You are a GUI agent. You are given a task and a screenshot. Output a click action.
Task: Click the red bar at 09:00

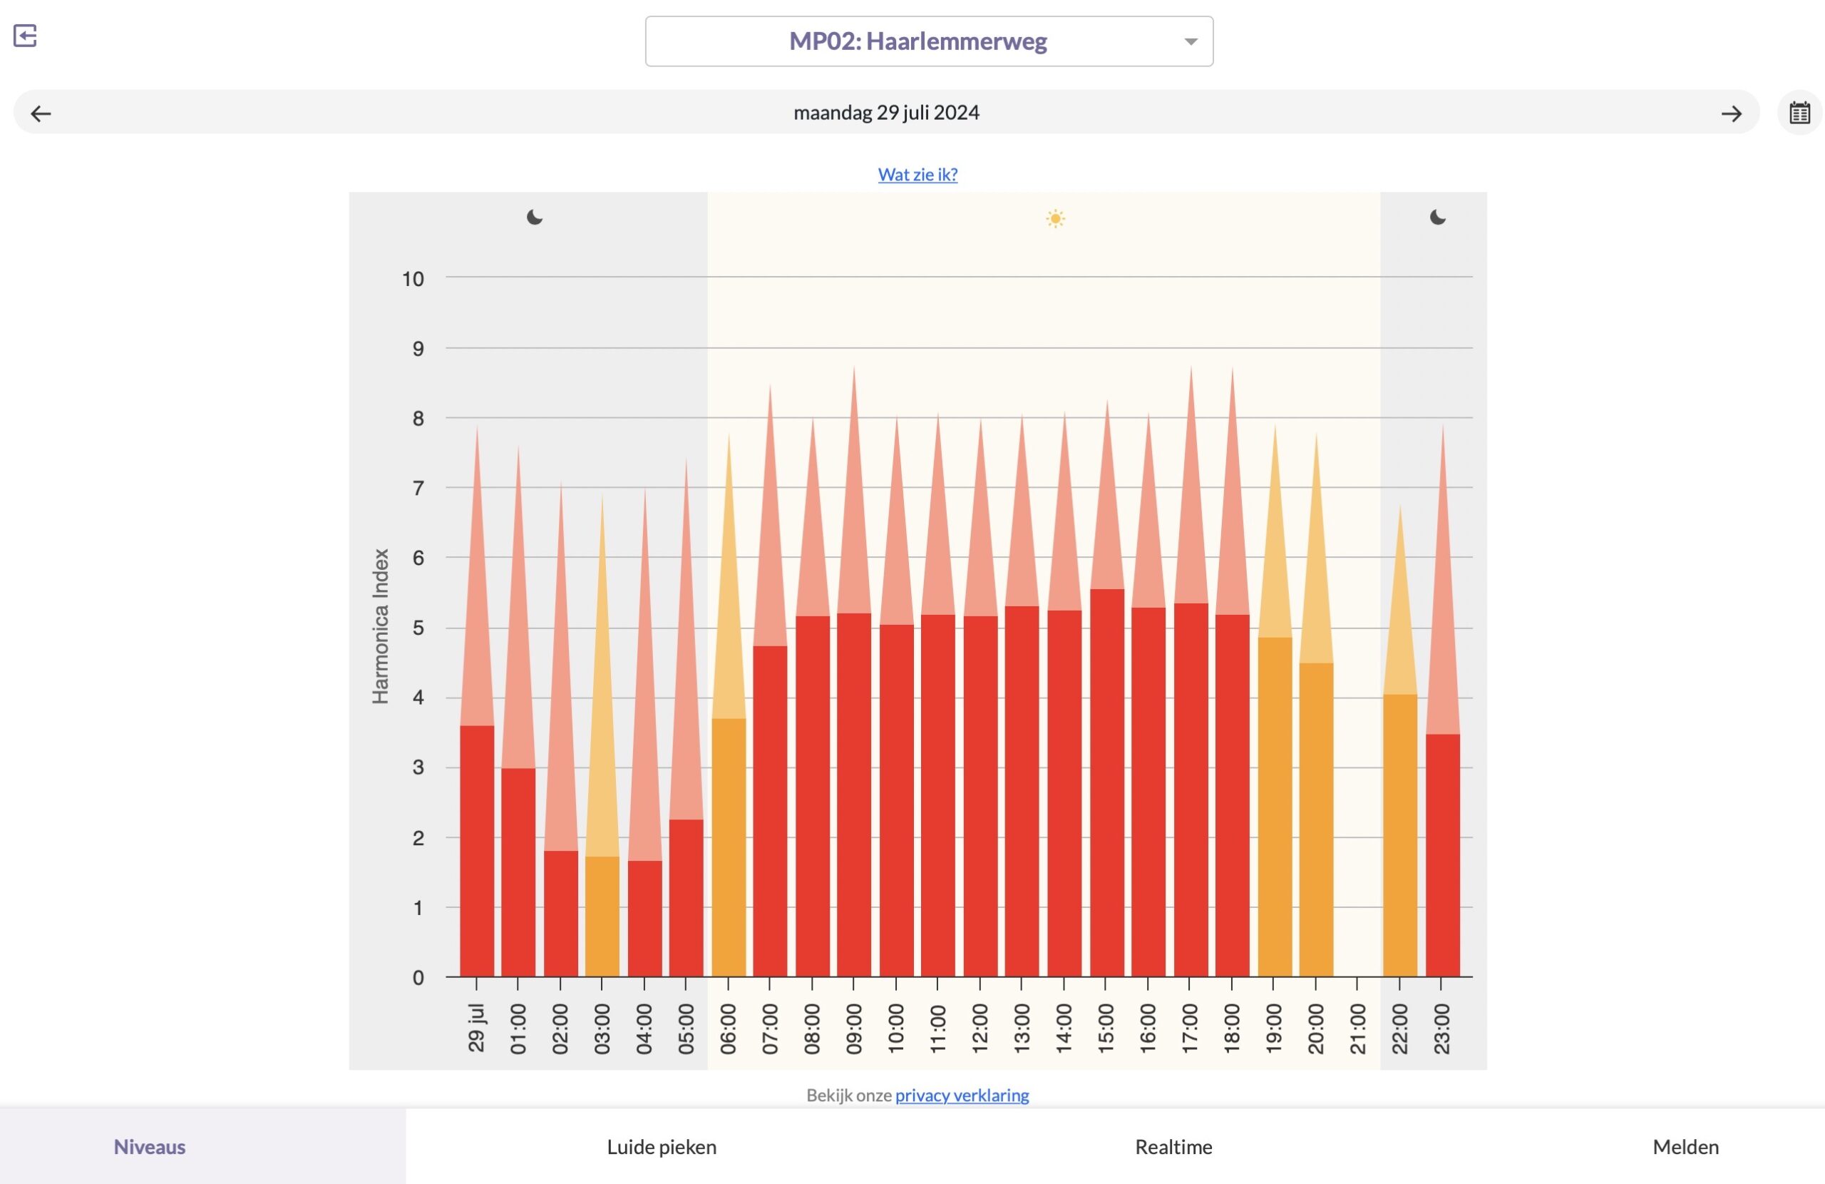pos(853,794)
